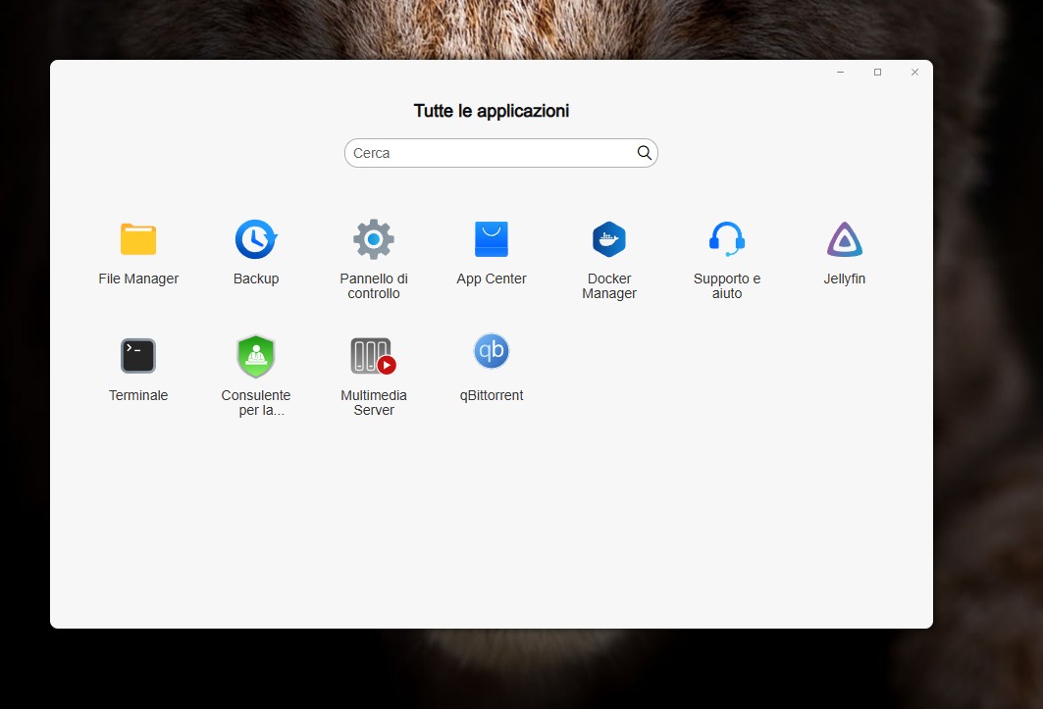Click the 'Consulente per la...' text label
Image resolution: width=1043 pixels, height=709 pixels.
pyautogui.click(x=256, y=403)
